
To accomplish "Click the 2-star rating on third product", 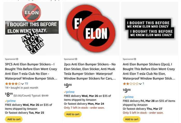I will point(131,83).
